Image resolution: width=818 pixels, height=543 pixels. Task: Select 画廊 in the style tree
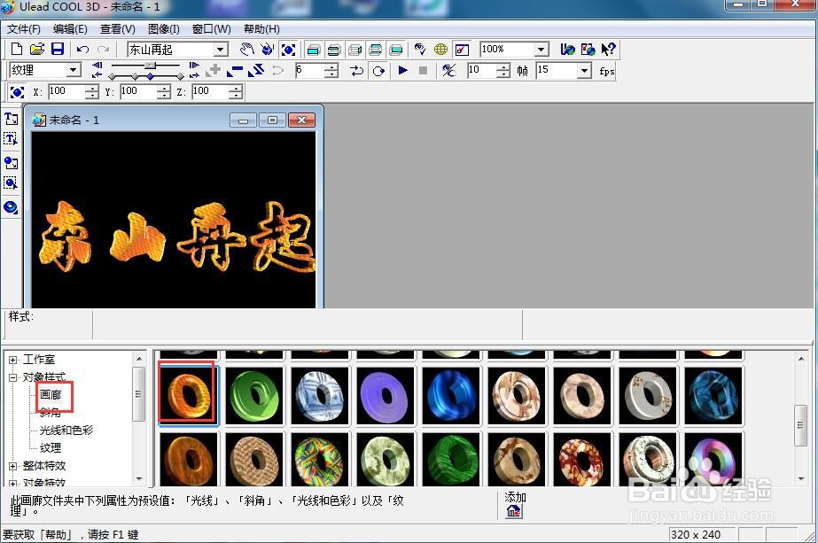[x=51, y=395]
